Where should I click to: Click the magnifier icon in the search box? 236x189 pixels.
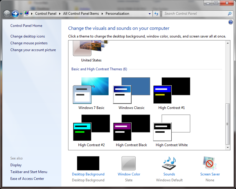tap(230, 14)
